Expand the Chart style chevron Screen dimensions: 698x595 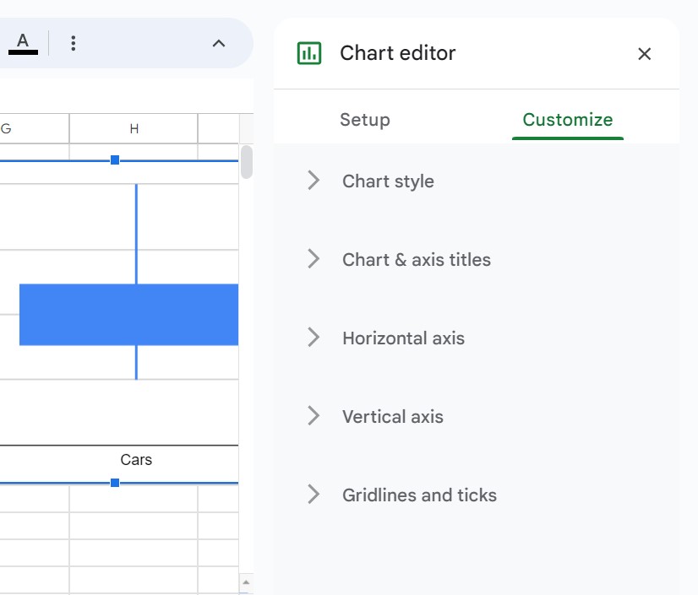coord(314,181)
